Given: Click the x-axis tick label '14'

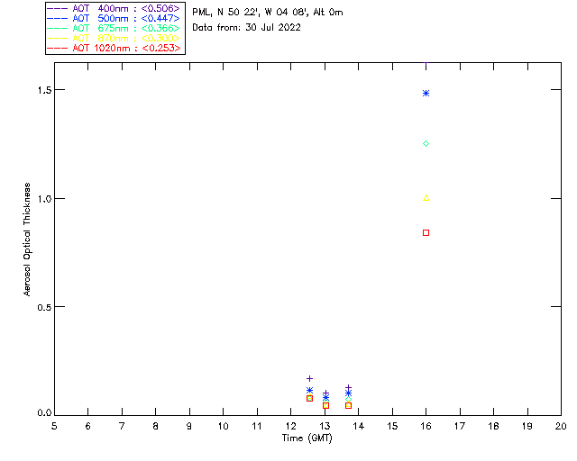Looking at the screenshot, I should coord(359,426).
